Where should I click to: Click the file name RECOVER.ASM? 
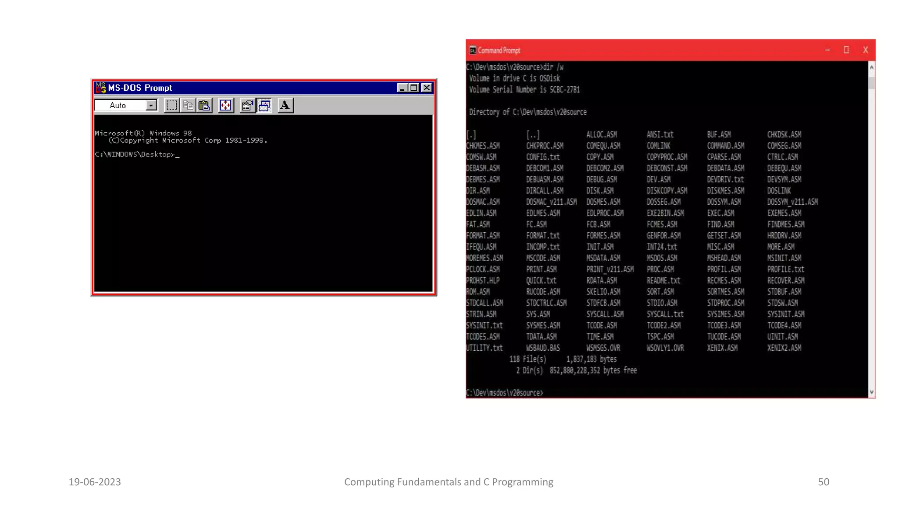786,281
